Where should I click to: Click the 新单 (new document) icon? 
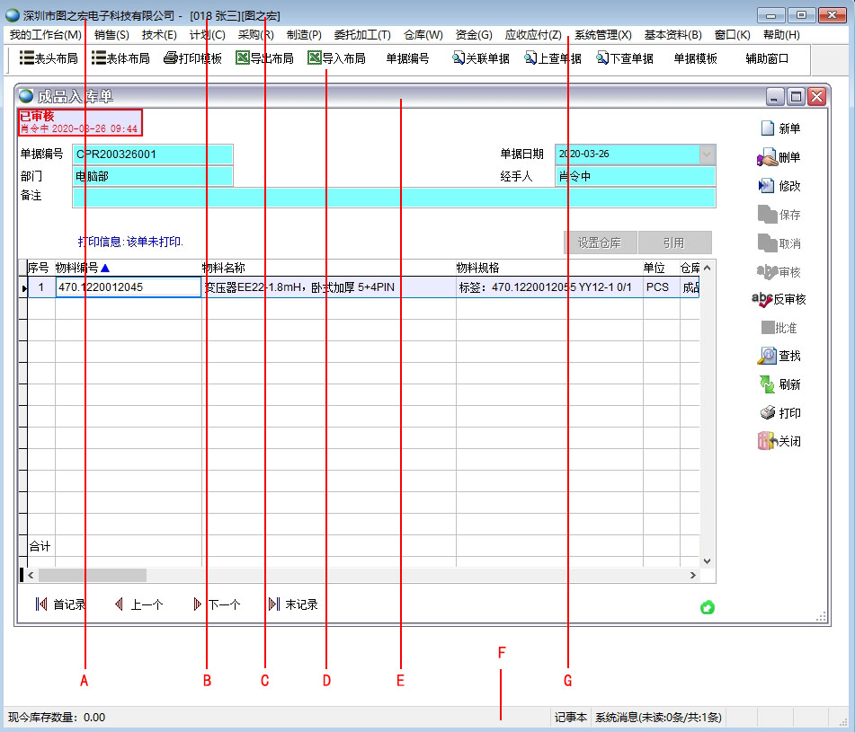pyautogui.click(x=767, y=128)
